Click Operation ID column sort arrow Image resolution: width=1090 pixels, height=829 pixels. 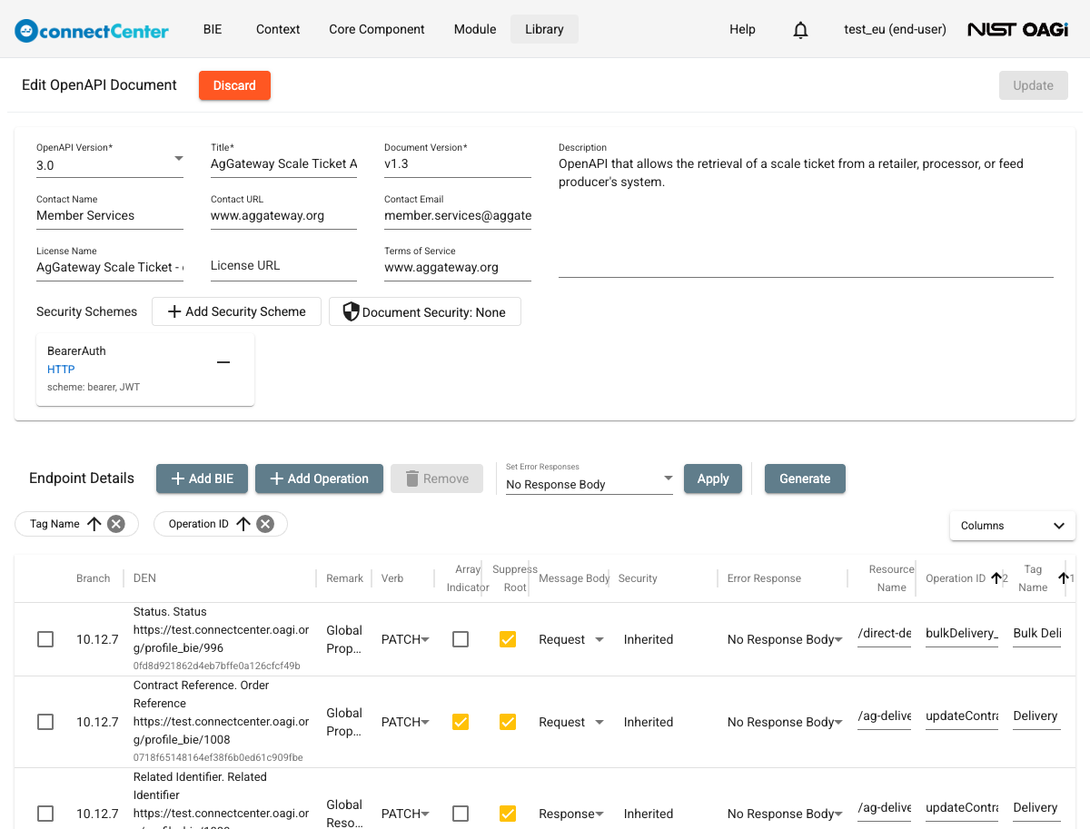pos(996,578)
